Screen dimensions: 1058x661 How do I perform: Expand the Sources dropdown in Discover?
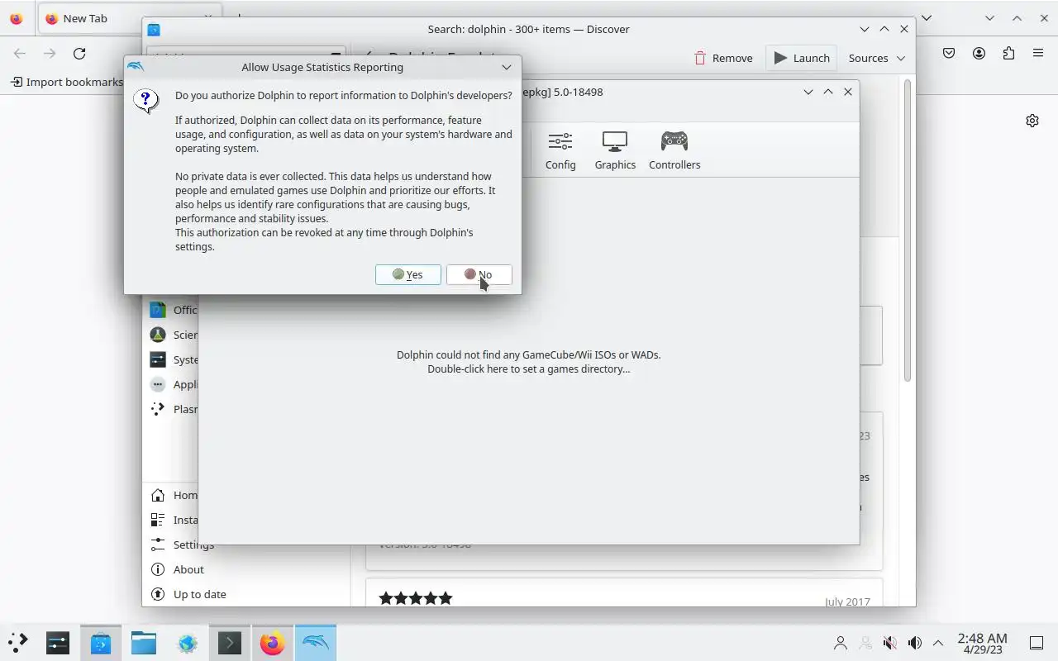(x=877, y=58)
